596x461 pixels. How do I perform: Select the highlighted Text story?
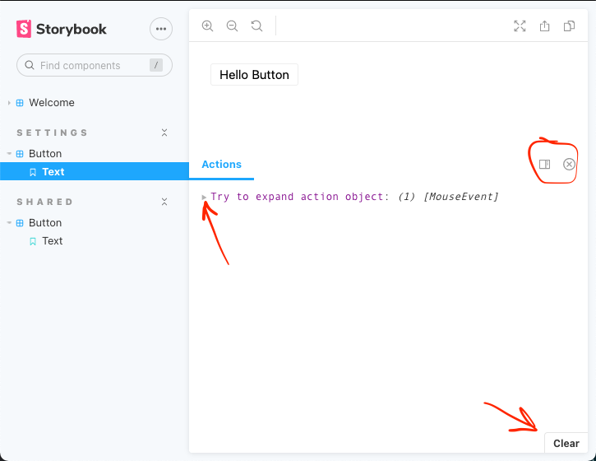click(x=95, y=171)
